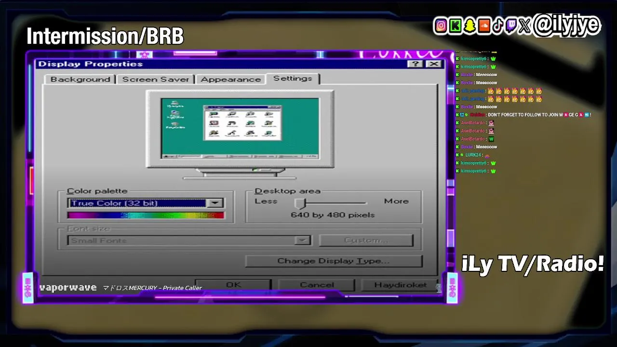Click the X logo icon
This screenshot has width=617, height=347.
click(x=524, y=26)
